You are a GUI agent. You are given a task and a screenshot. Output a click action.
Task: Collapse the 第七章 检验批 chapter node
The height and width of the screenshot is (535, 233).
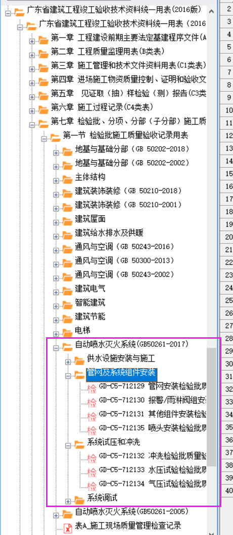coord(32,125)
